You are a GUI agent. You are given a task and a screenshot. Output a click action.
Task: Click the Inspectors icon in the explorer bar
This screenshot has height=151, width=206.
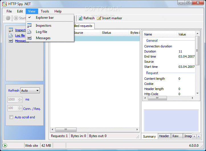click(11, 30)
